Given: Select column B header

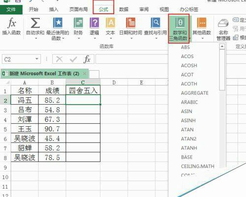Looking at the screenshot, I should click(52, 82).
